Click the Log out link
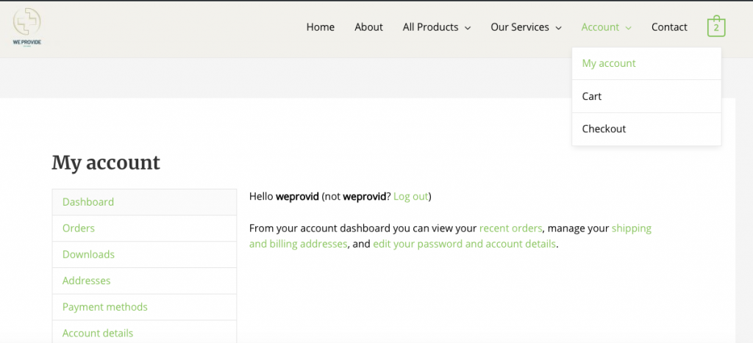This screenshot has height=343, width=753. pyautogui.click(x=410, y=196)
